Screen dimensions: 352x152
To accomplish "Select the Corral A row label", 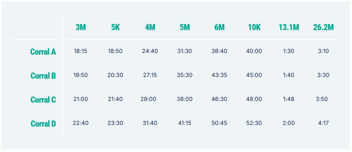I will [43, 52].
